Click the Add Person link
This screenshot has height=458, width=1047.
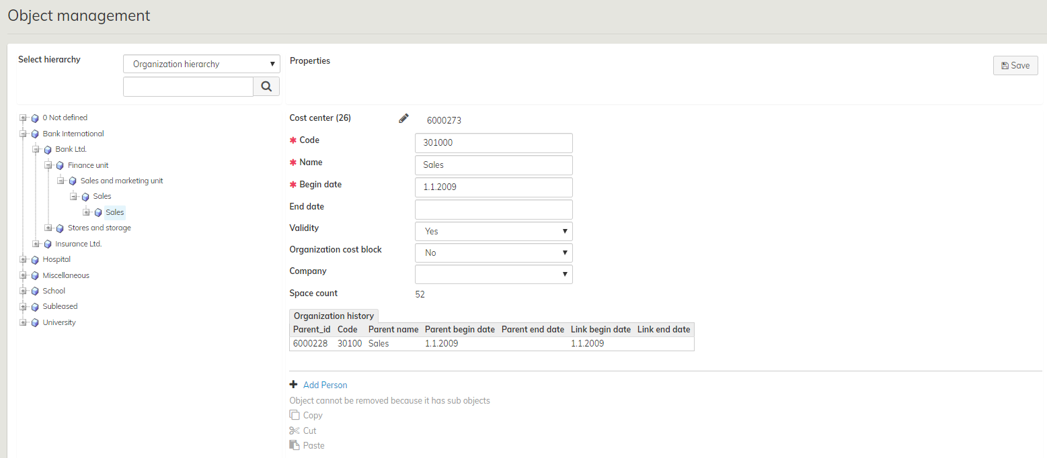tap(325, 385)
